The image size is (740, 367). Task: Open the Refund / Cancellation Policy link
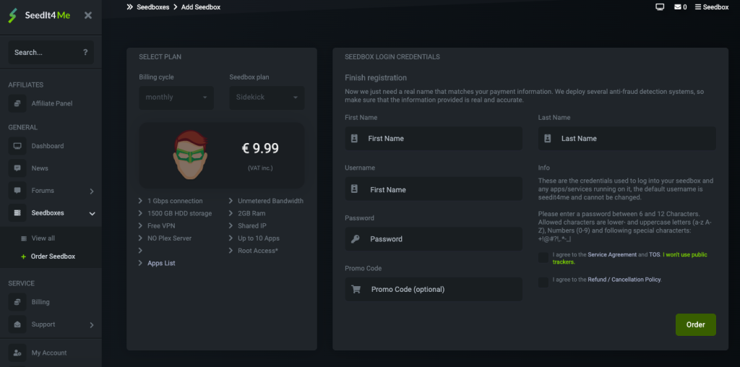pos(624,280)
